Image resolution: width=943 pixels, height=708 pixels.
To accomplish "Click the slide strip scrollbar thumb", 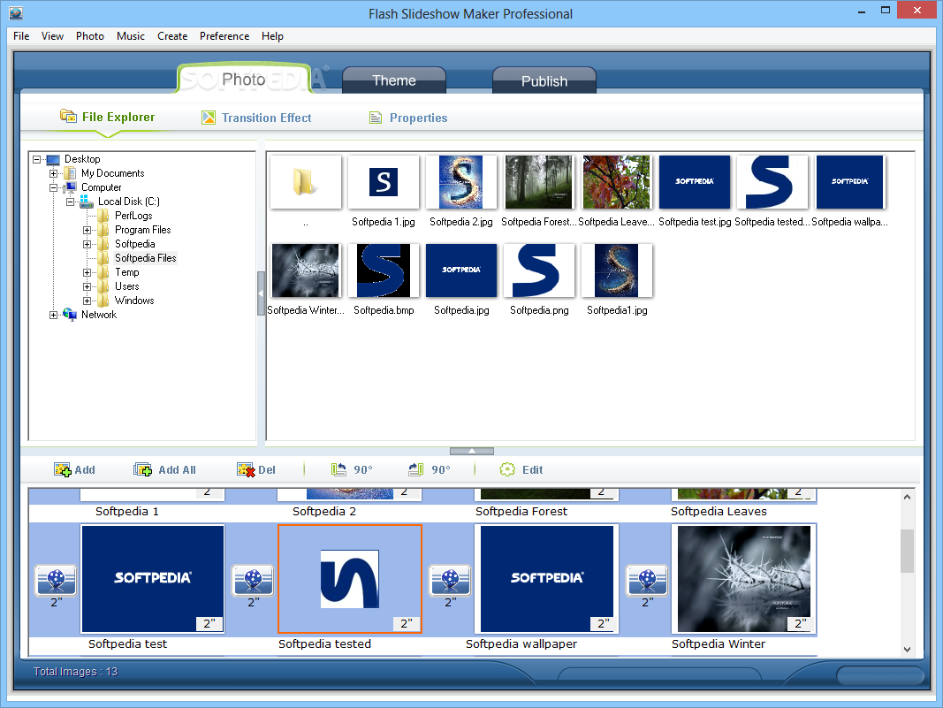I will pos(907,551).
